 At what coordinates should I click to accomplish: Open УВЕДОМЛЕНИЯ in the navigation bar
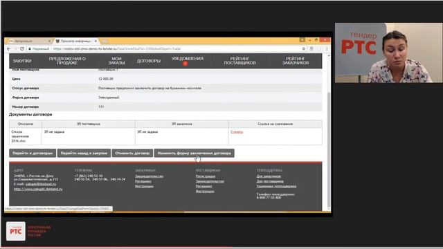coord(188,59)
